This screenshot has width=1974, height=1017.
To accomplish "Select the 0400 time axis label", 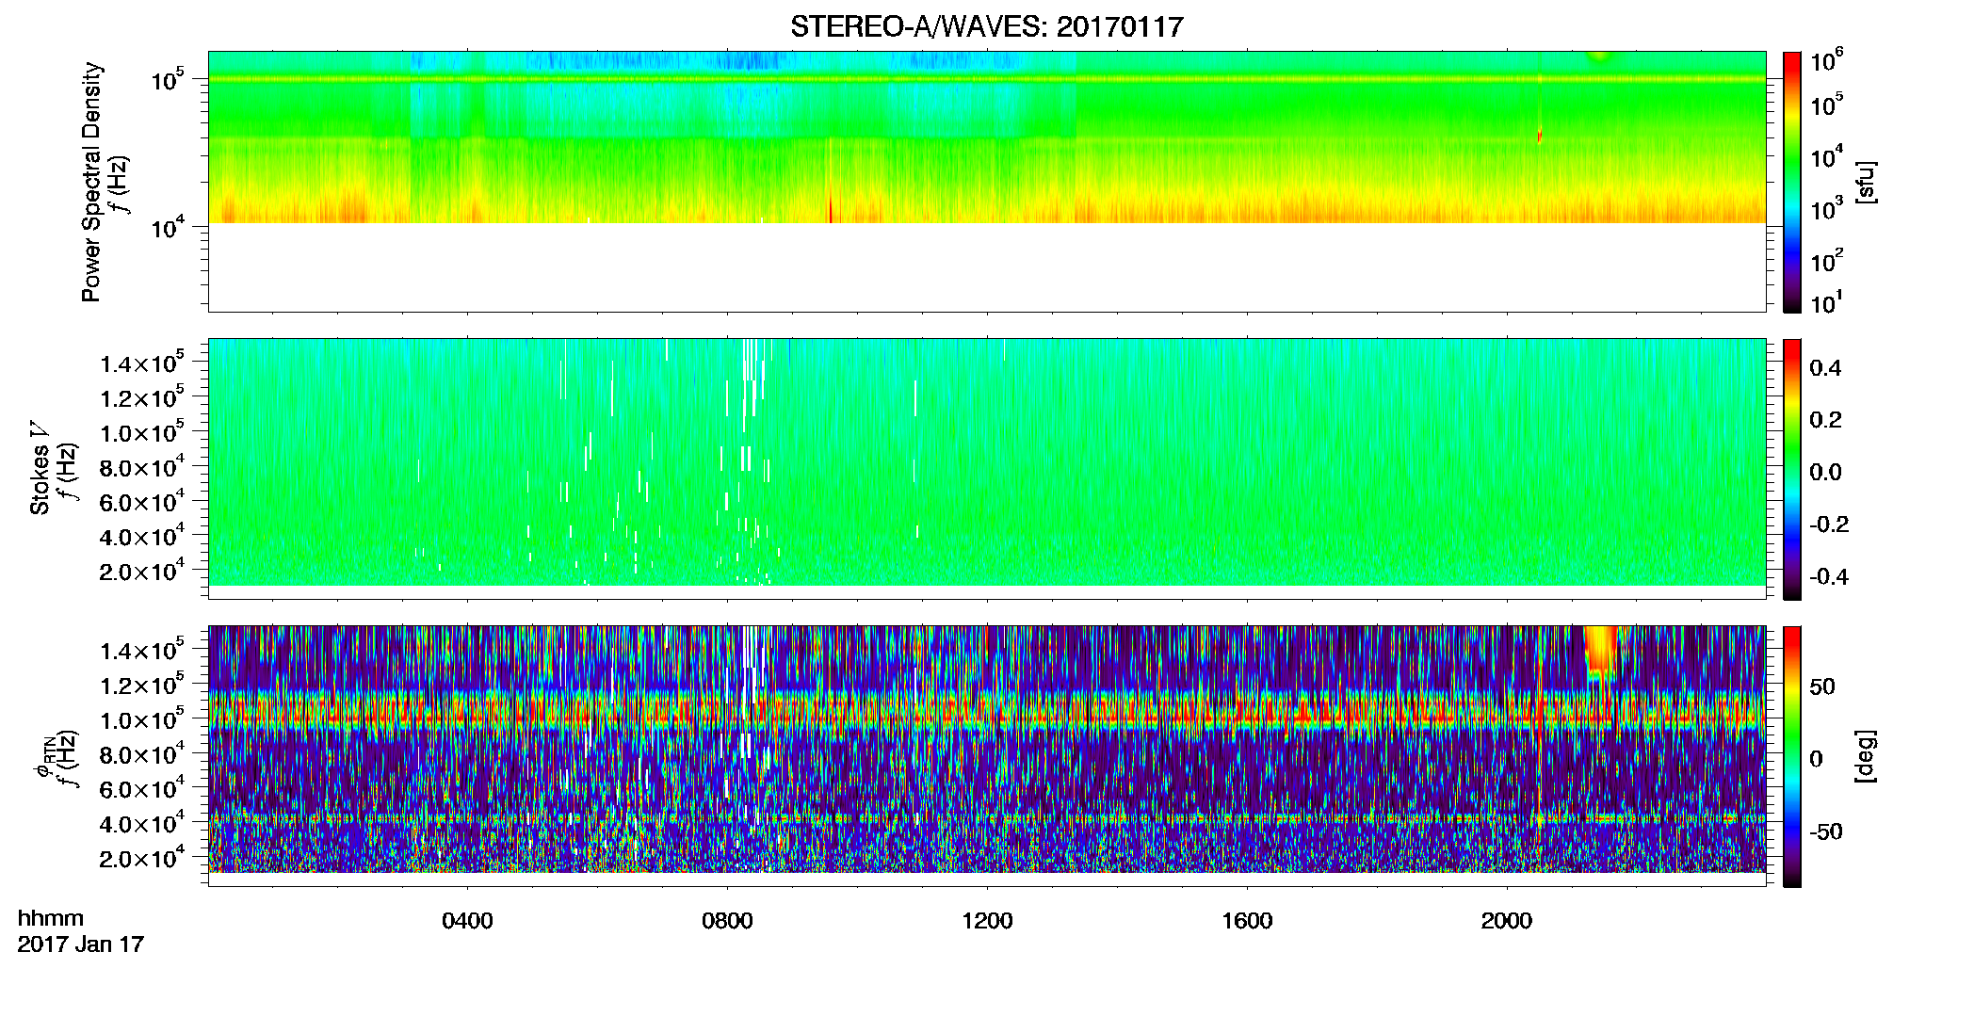I will [x=467, y=921].
